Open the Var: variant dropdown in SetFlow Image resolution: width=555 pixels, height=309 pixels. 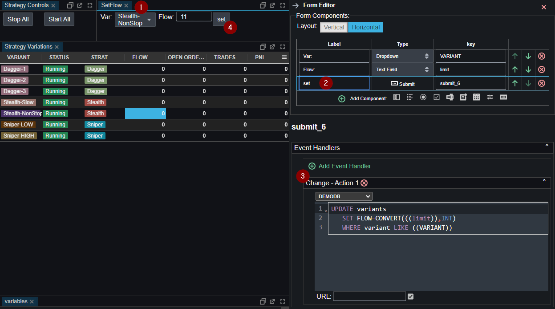135,20
